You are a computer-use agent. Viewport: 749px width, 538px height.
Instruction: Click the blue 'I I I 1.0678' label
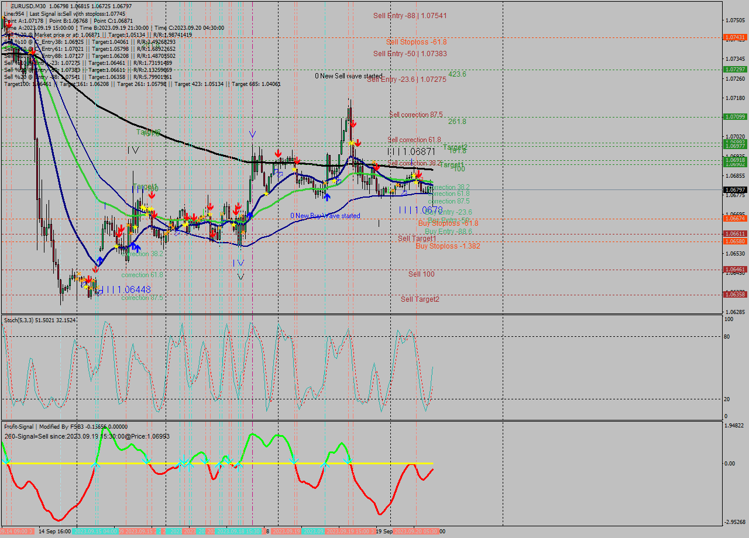(421, 210)
